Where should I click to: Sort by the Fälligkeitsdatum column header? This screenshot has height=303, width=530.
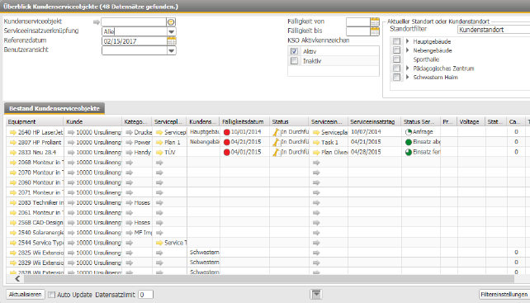coord(244,121)
